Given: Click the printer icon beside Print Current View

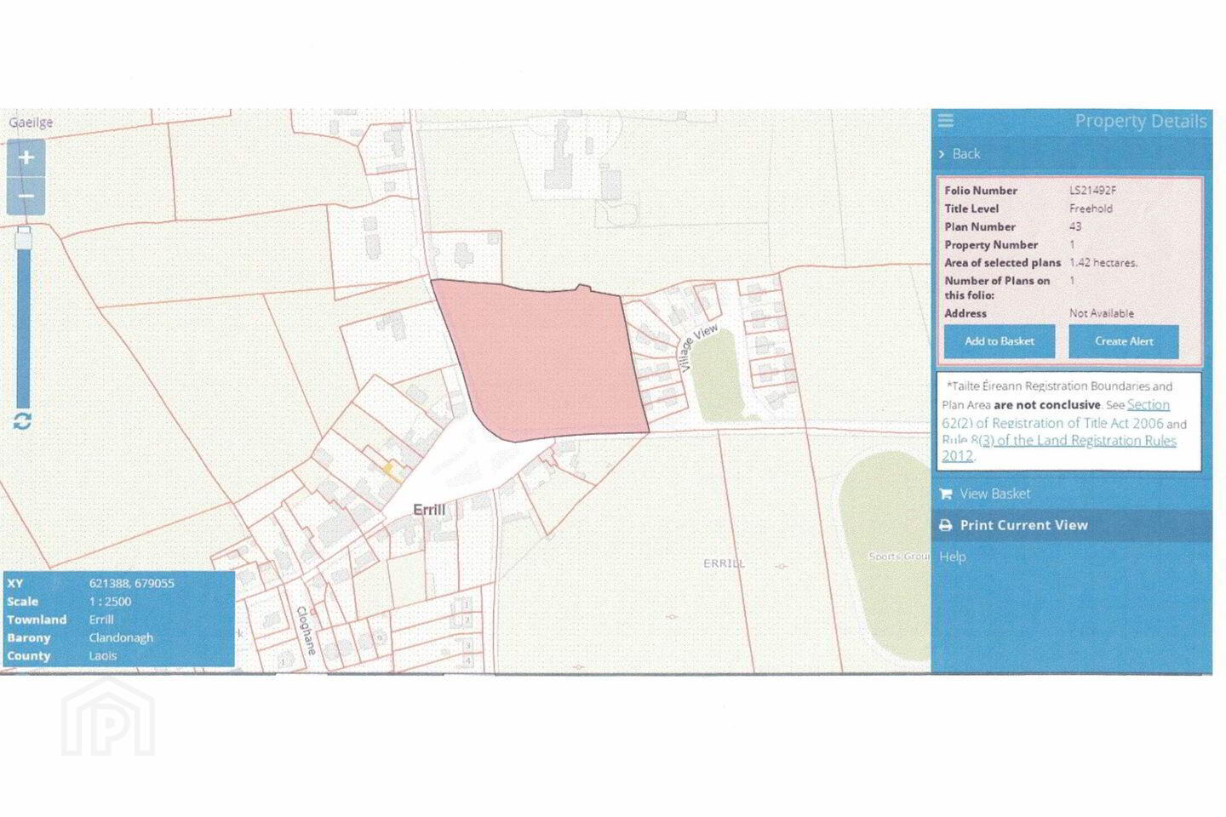Looking at the screenshot, I should coord(945,525).
